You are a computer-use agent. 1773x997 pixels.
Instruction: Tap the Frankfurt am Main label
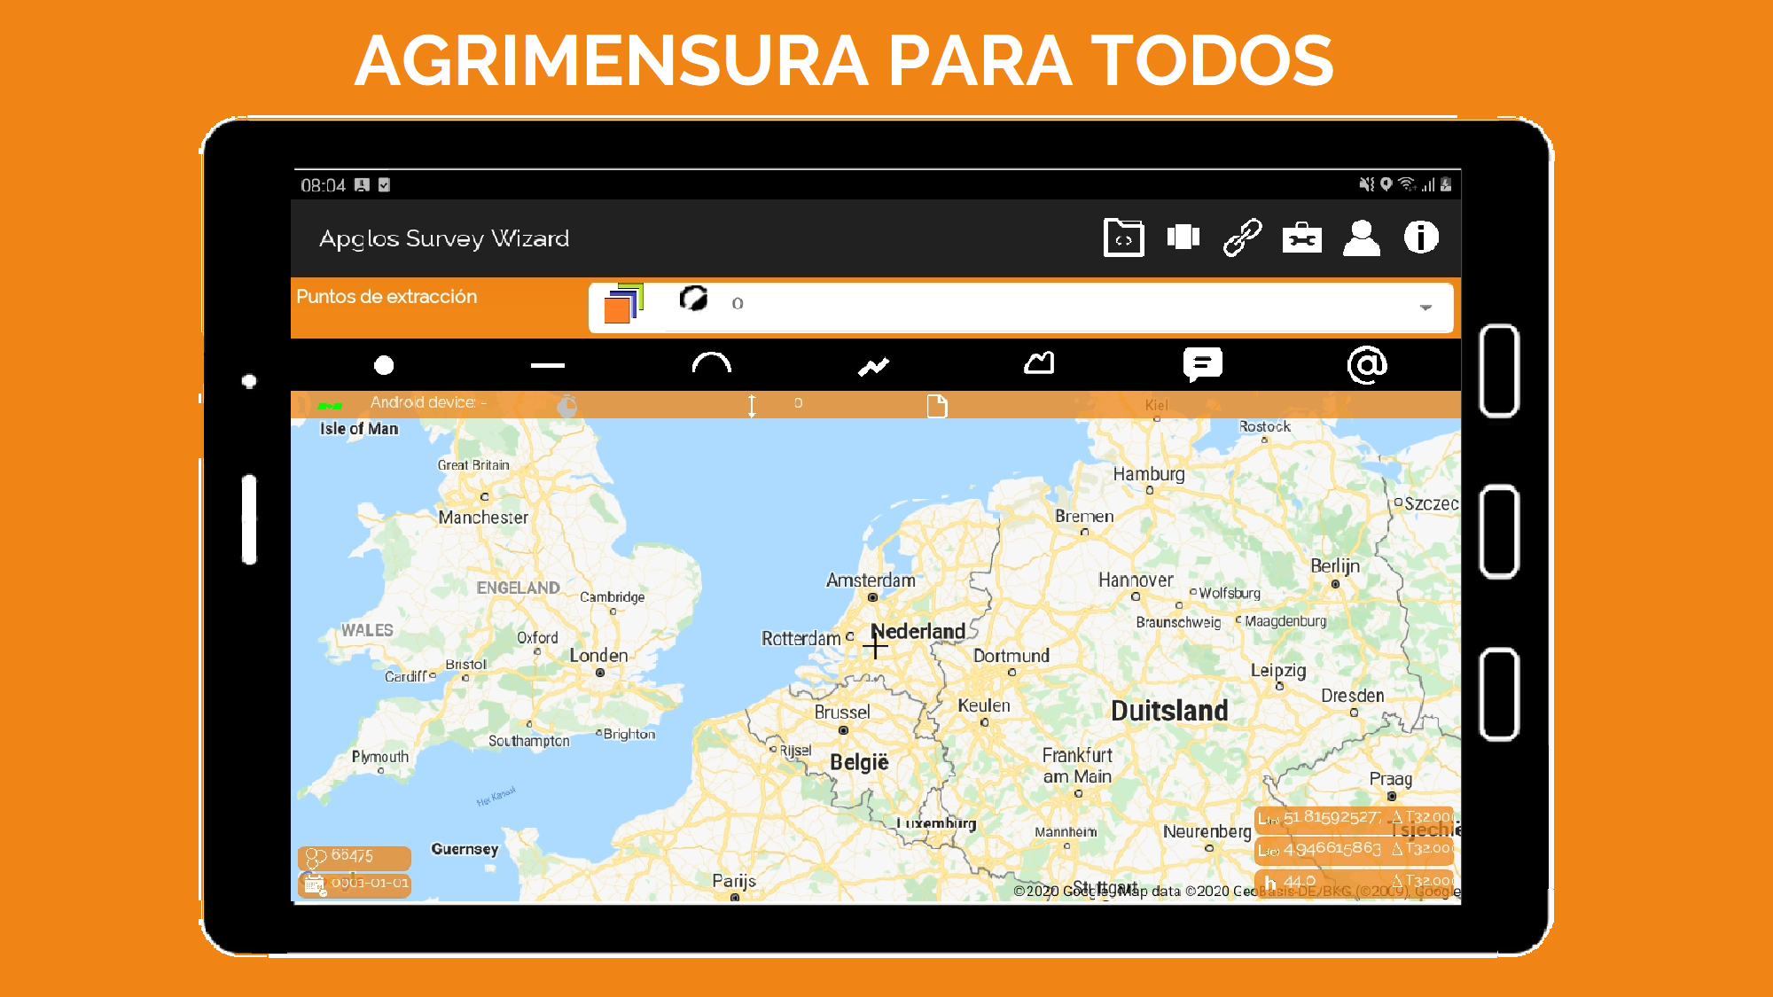[1077, 766]
